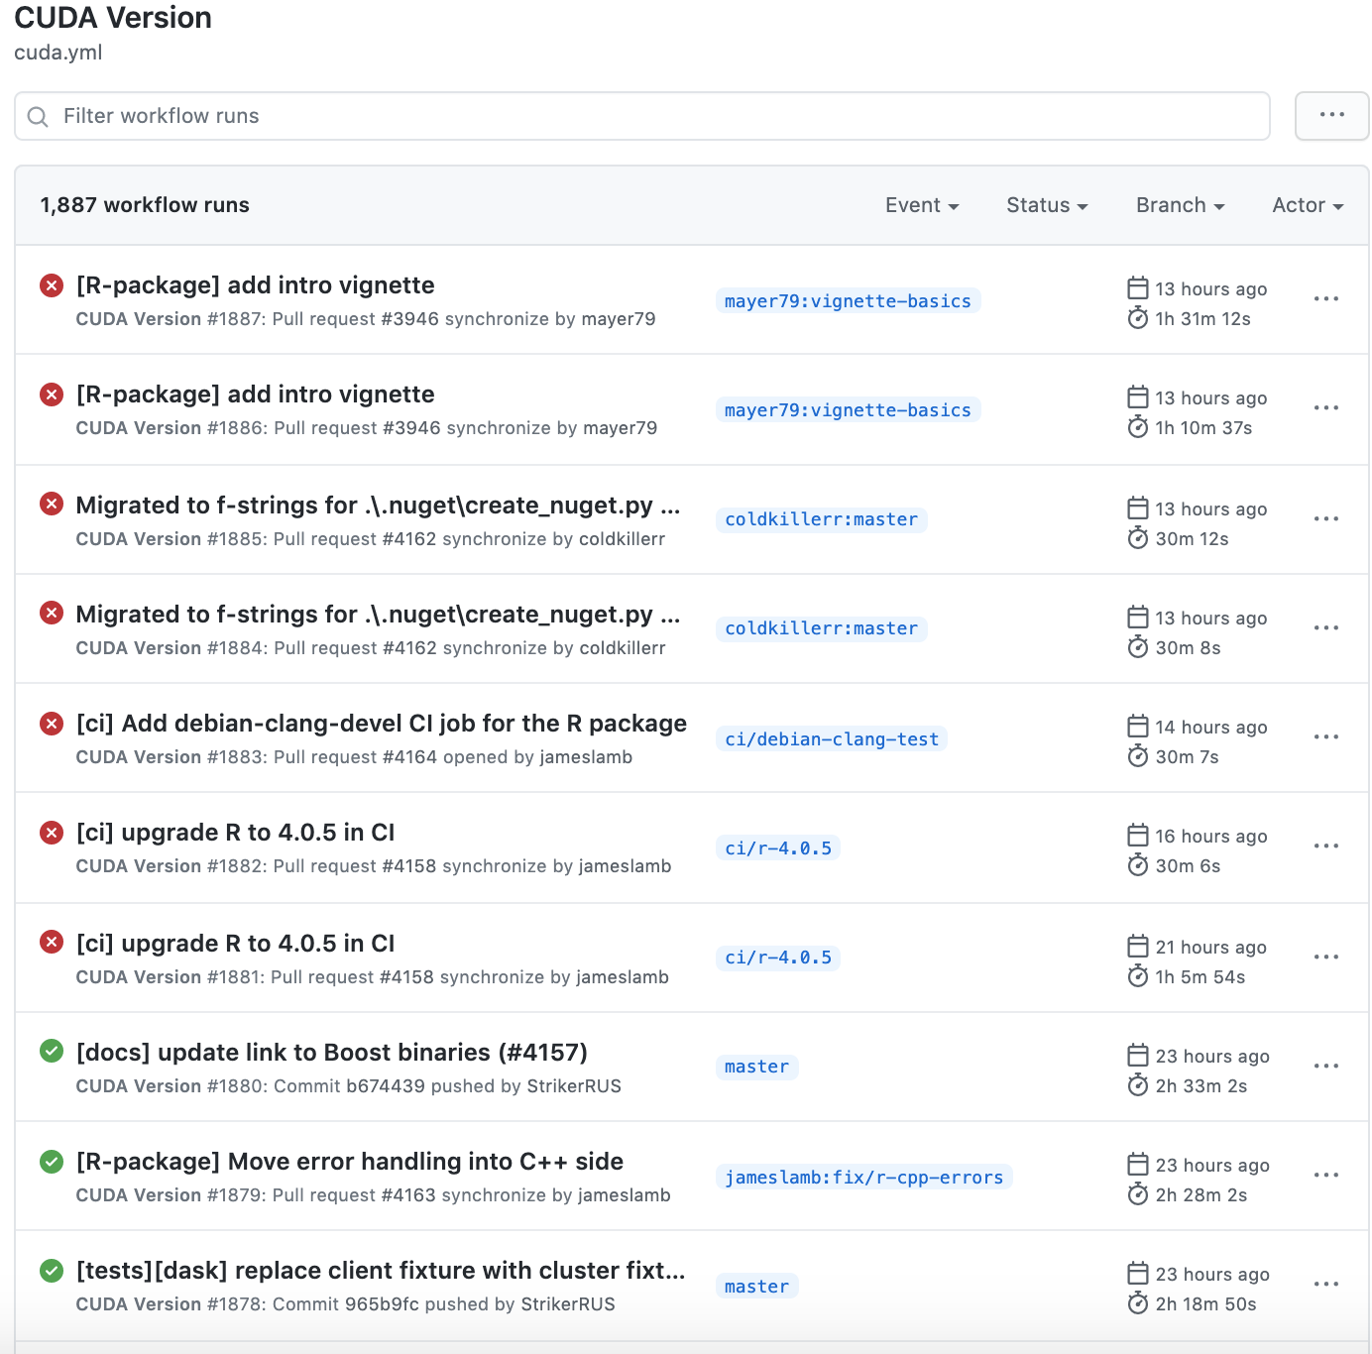Click the calendar icon next to 14 hours ago
Image resolution: width=1372 pixels, height=1354 pixels.
click(1137, 727)
